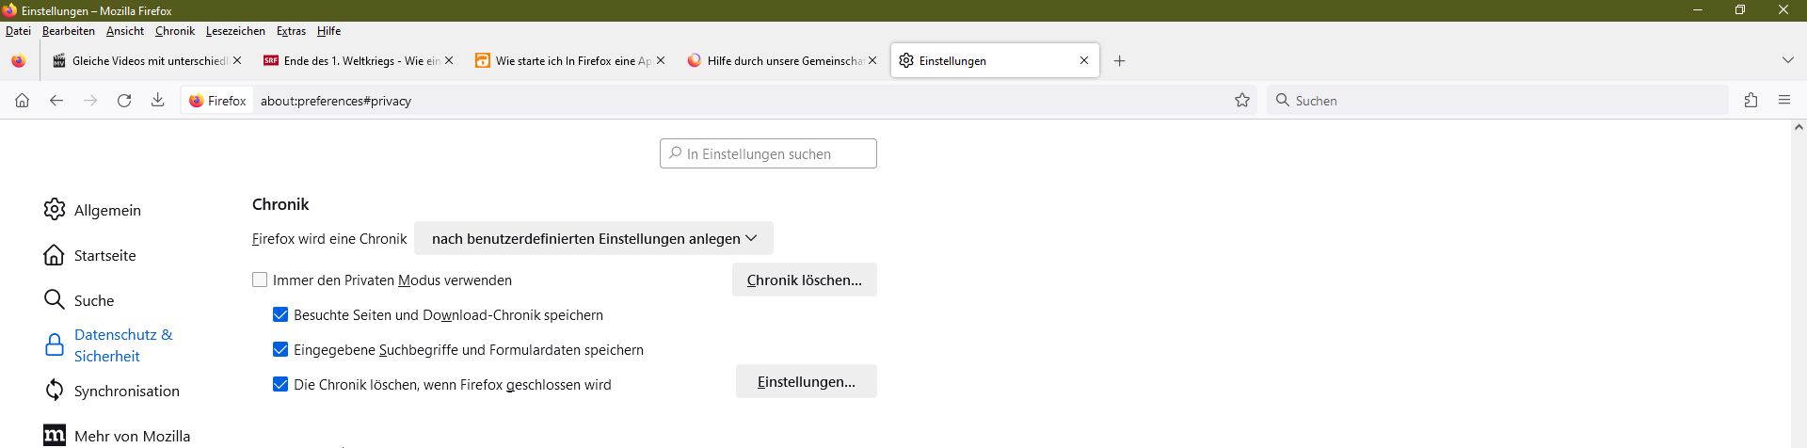Viewport: 1807px width, 448px height.
Task: Open the extensions puzzle icon
Action: coord(1751,101)
